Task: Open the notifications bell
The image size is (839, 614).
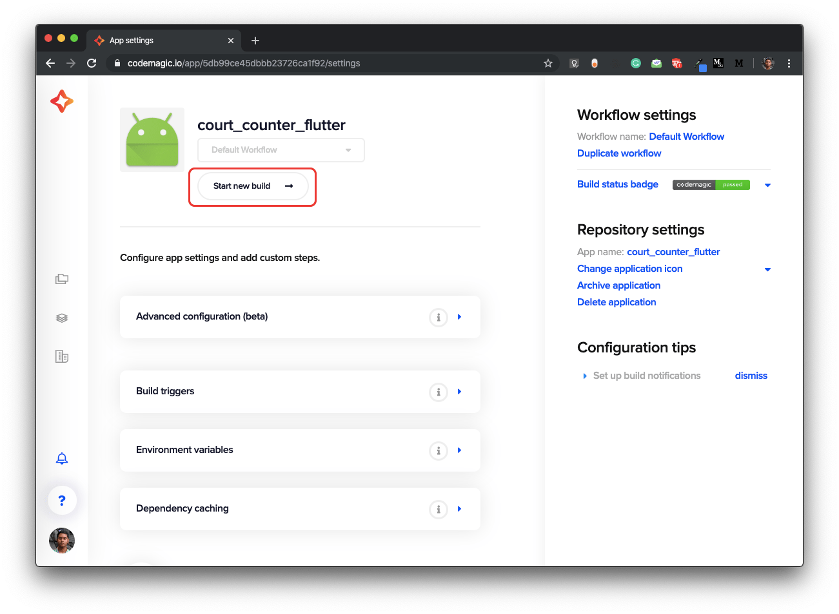Action: [62, 459]
